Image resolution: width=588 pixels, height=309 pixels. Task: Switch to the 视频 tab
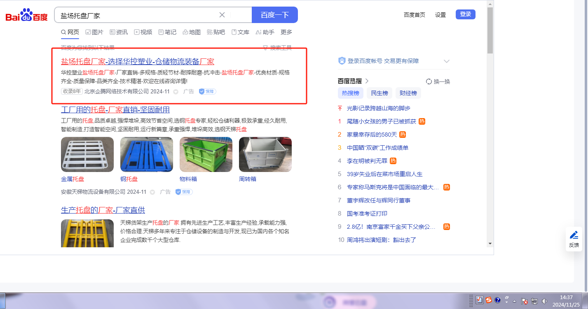(x=143, y=32)
